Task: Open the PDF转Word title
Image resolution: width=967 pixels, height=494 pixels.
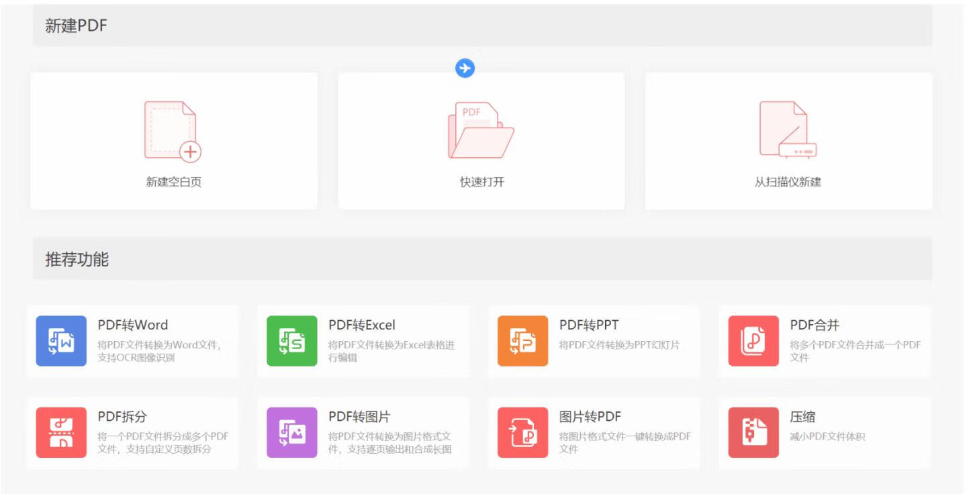Action: pyautogui.click(x=133, y=325)
